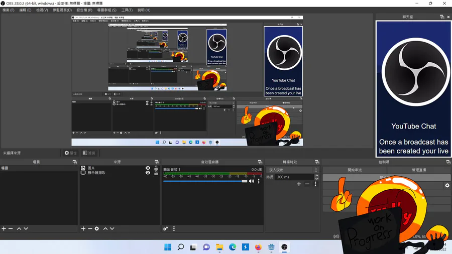The image size is (452, 254).
Task: Remove the transition with minus icon
Action: pos(307,184)
